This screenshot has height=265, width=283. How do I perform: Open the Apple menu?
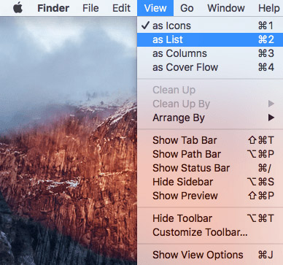pos(18,8)
